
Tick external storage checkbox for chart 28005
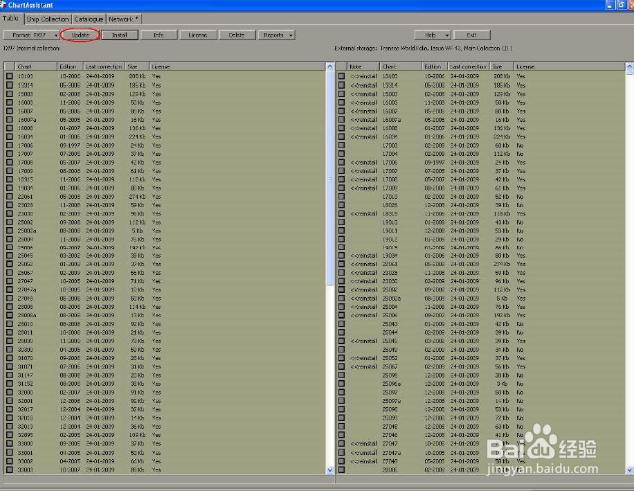tap(342, 470)
